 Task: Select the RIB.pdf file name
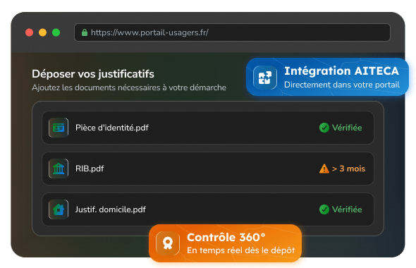[x=90, y=169]
